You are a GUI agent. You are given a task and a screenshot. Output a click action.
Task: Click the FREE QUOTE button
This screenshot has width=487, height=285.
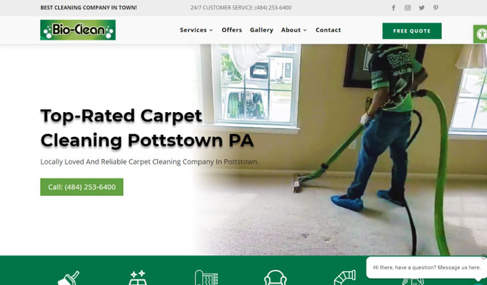pos(412,31)
